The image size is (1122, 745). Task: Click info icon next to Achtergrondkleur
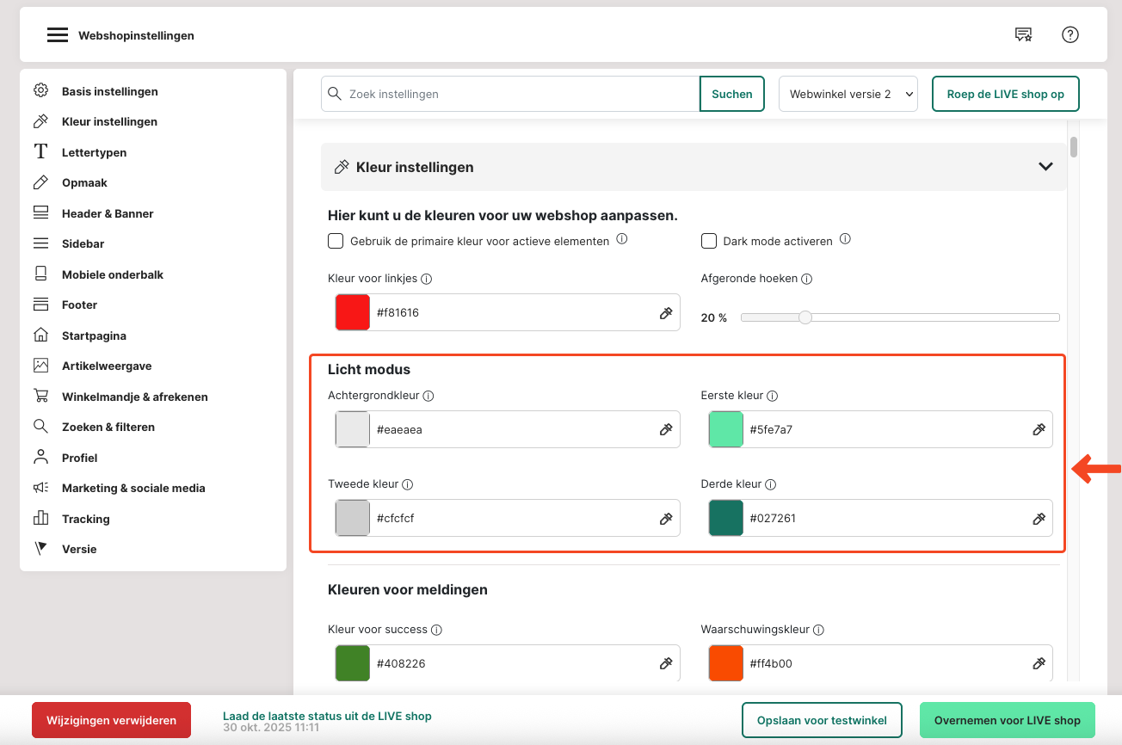coord(428,396)
